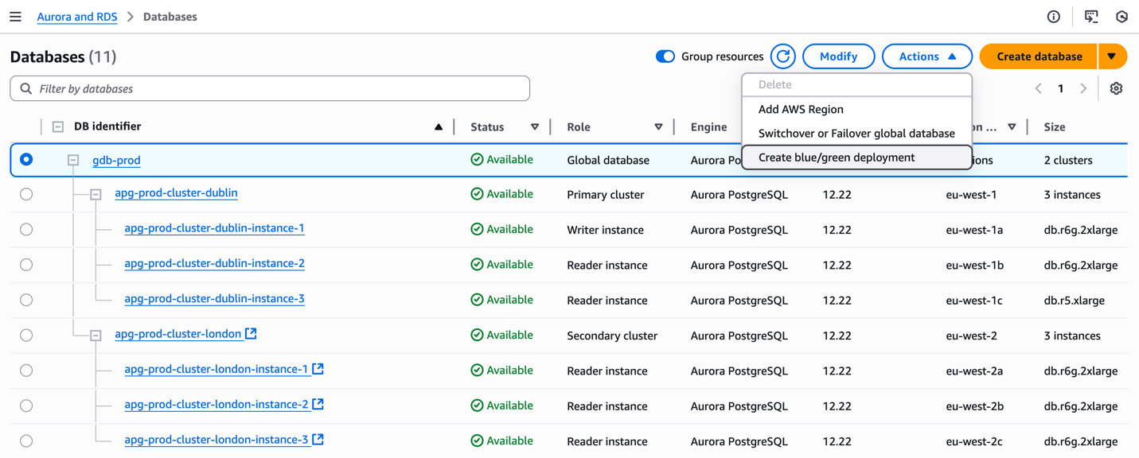1139x458 pixels.
Task: Select radio button for apg-prod-cluster-london-instance-2
Action: click(26, 406)
